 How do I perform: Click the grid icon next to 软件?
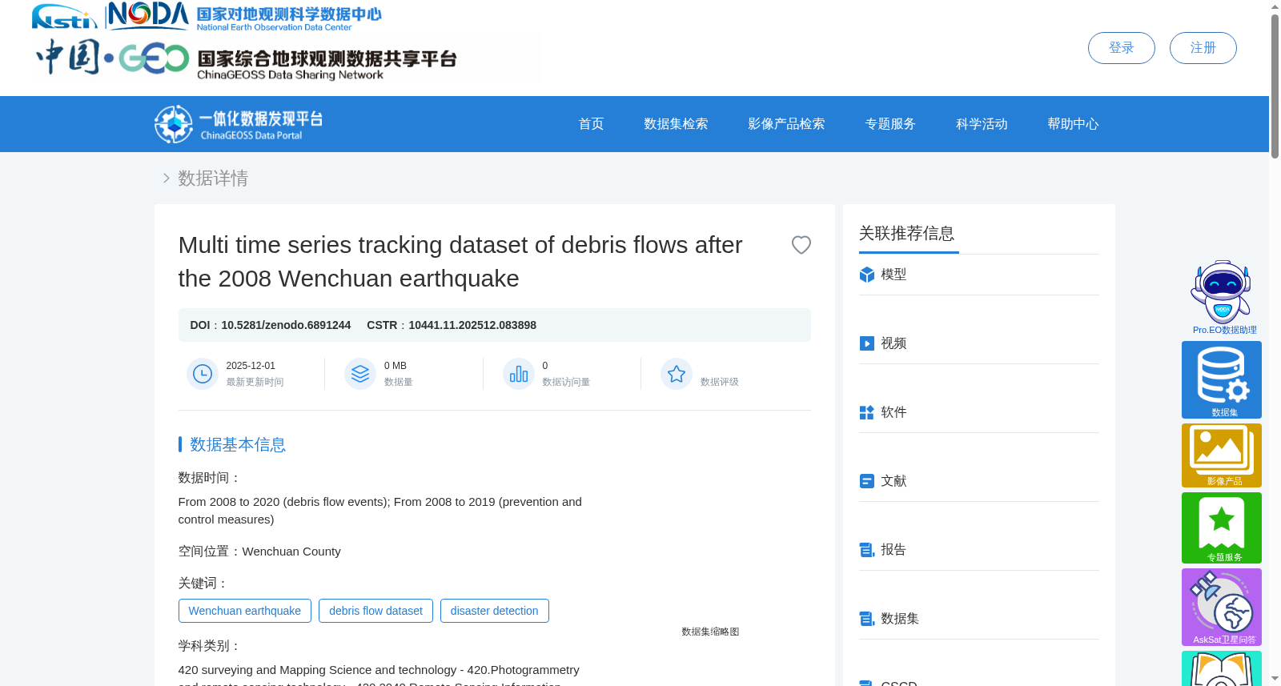click(866, 412)
